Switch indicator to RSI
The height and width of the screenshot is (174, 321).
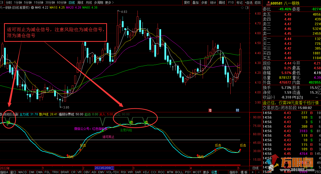(x=124, y=172)
